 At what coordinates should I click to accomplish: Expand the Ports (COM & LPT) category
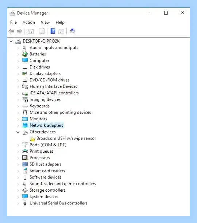click(x=18, y=145)
